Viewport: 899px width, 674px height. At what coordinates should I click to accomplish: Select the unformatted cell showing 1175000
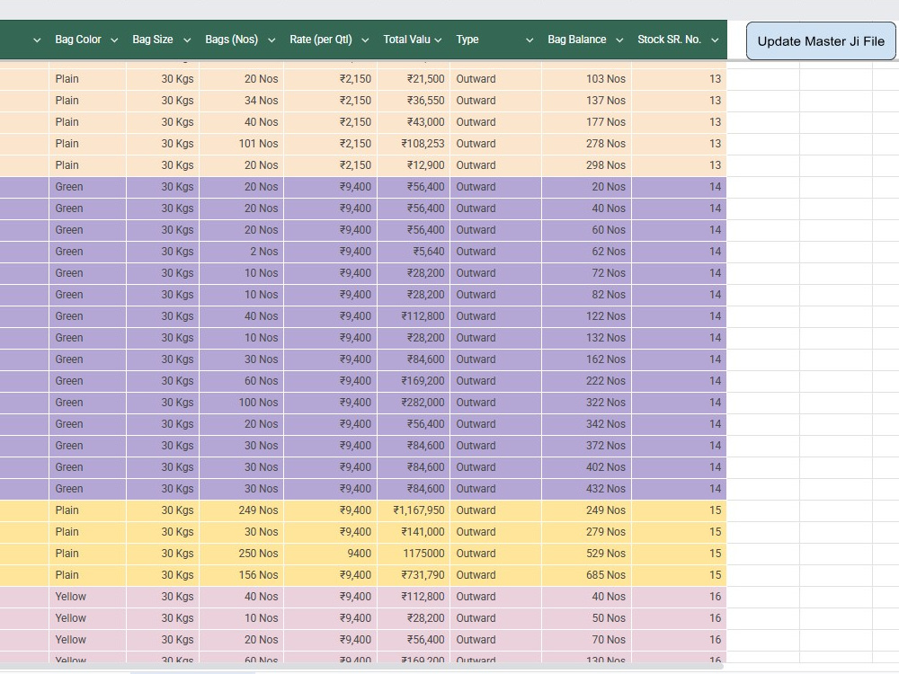click(x=414, y=554)
